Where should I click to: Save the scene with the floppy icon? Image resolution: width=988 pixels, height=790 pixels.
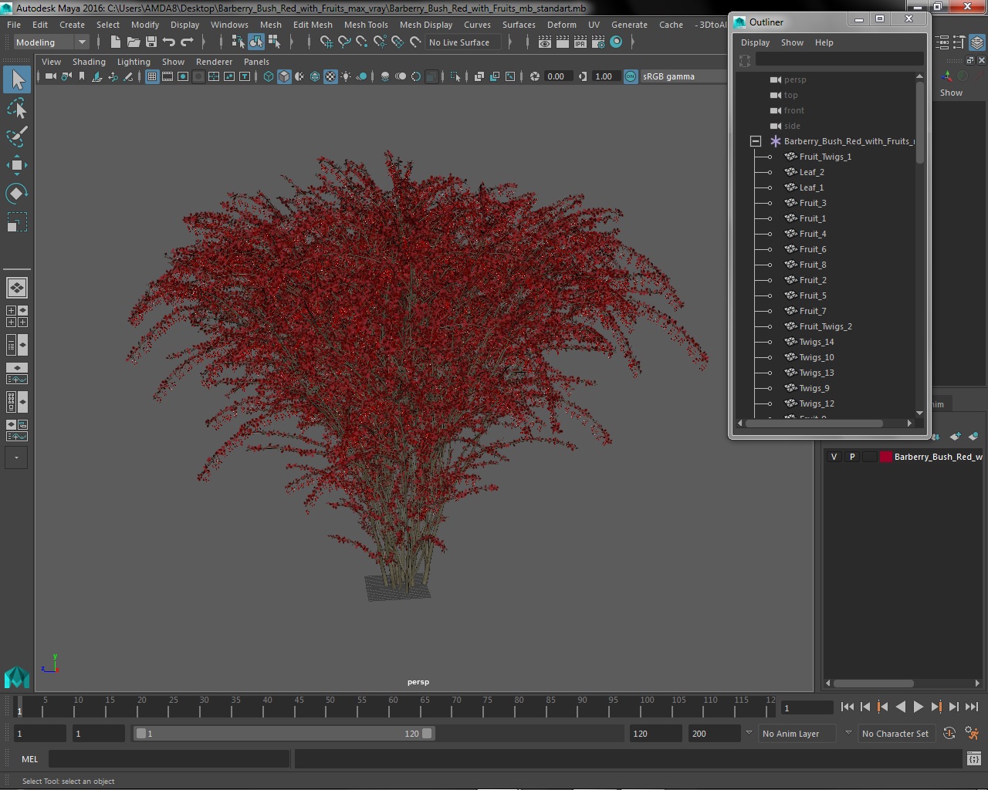[x=151, y=42]
